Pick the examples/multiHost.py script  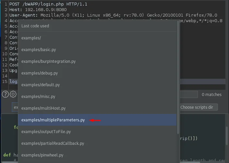click(43, 108)
